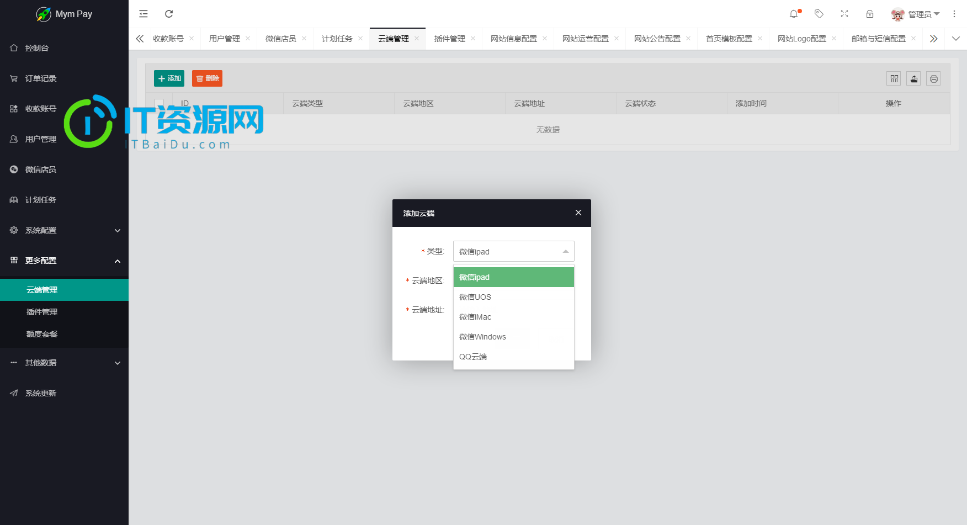Open 系统更新 in sidebar
Screen dimensions: 967x525
coord(64,393)
